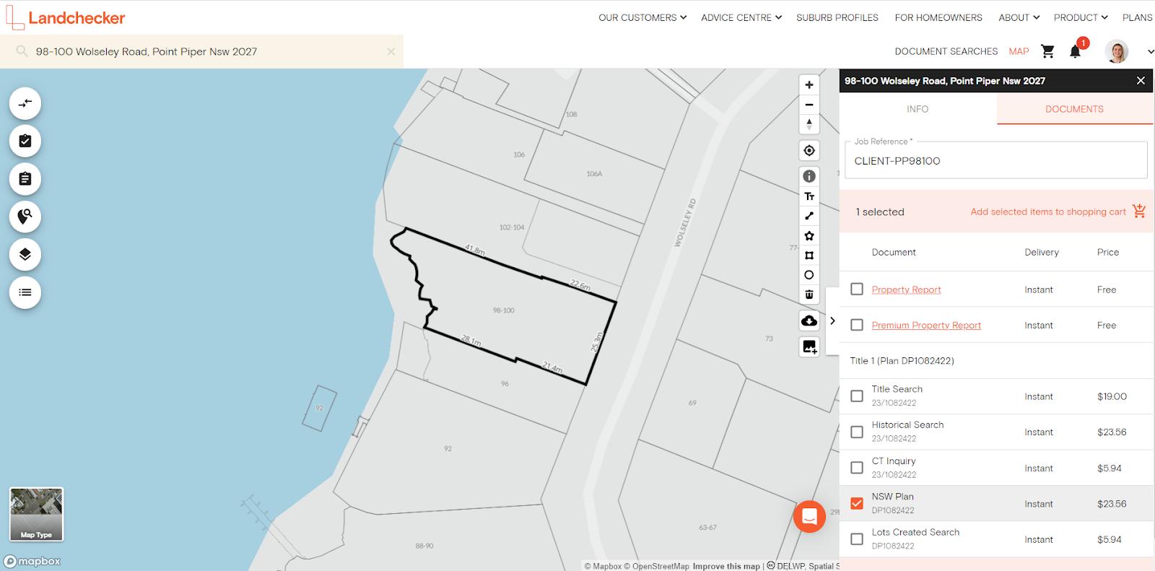This screenshot has width=1155, height=571.
Task: Click the map info tool icon
Action: [809, 176]
